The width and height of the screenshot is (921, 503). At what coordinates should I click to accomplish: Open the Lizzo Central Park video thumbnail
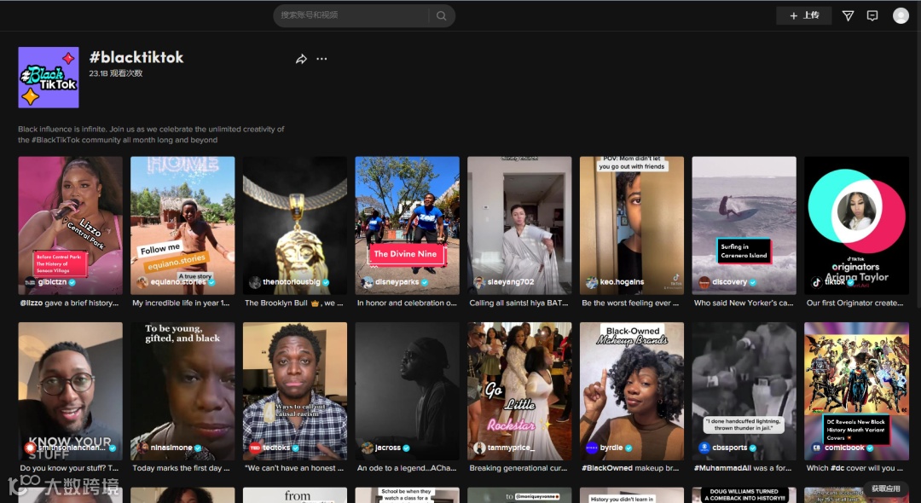tap(71, 225)
